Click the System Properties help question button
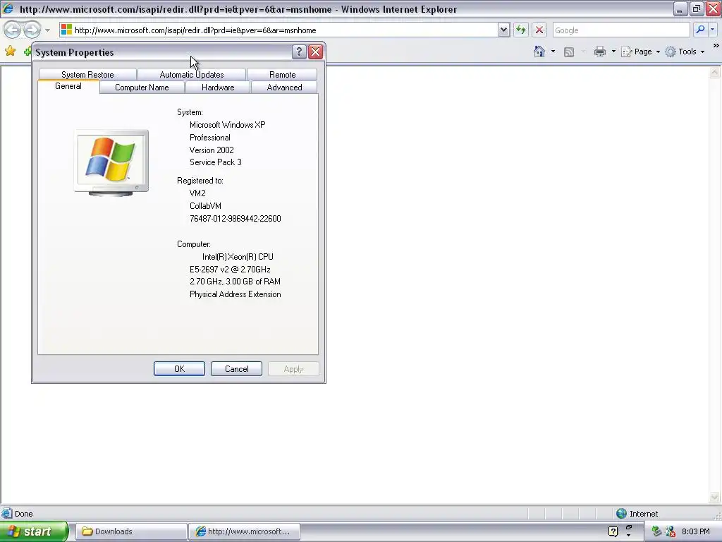 299,52
